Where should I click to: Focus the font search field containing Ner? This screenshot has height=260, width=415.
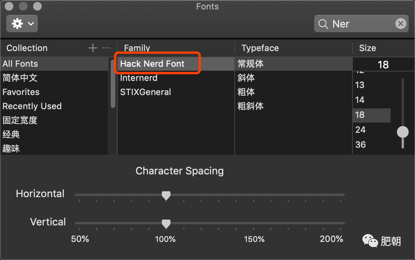click(x=361, y=24)
